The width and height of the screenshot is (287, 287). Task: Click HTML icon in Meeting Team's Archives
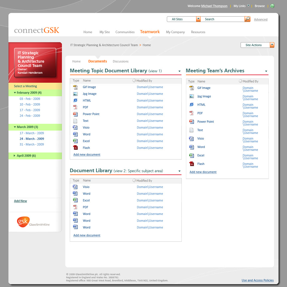191,105
